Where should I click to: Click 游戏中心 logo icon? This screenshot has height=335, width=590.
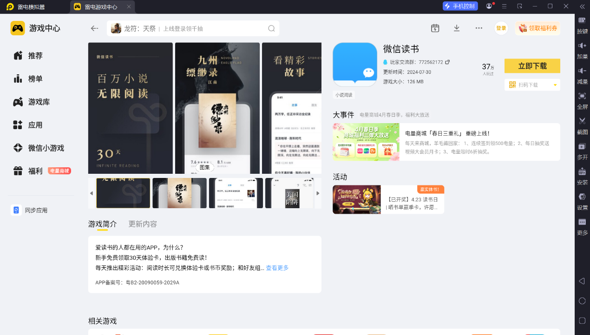(18, 28)
